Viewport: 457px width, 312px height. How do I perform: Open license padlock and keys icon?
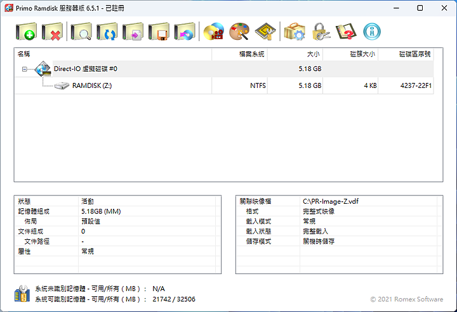321,32
